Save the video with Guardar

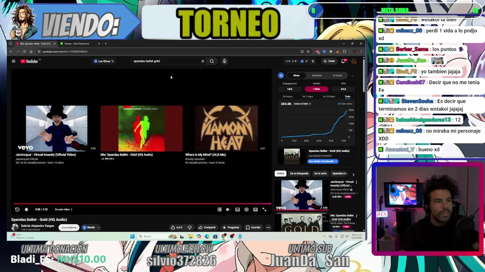[x=253, y=227]
